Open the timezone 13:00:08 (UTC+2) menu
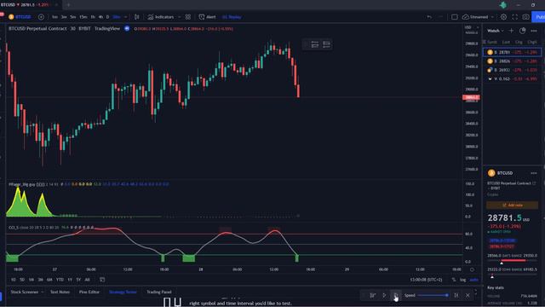The height and width of the screenshot is (307, 545). click(x=426, y=280)
